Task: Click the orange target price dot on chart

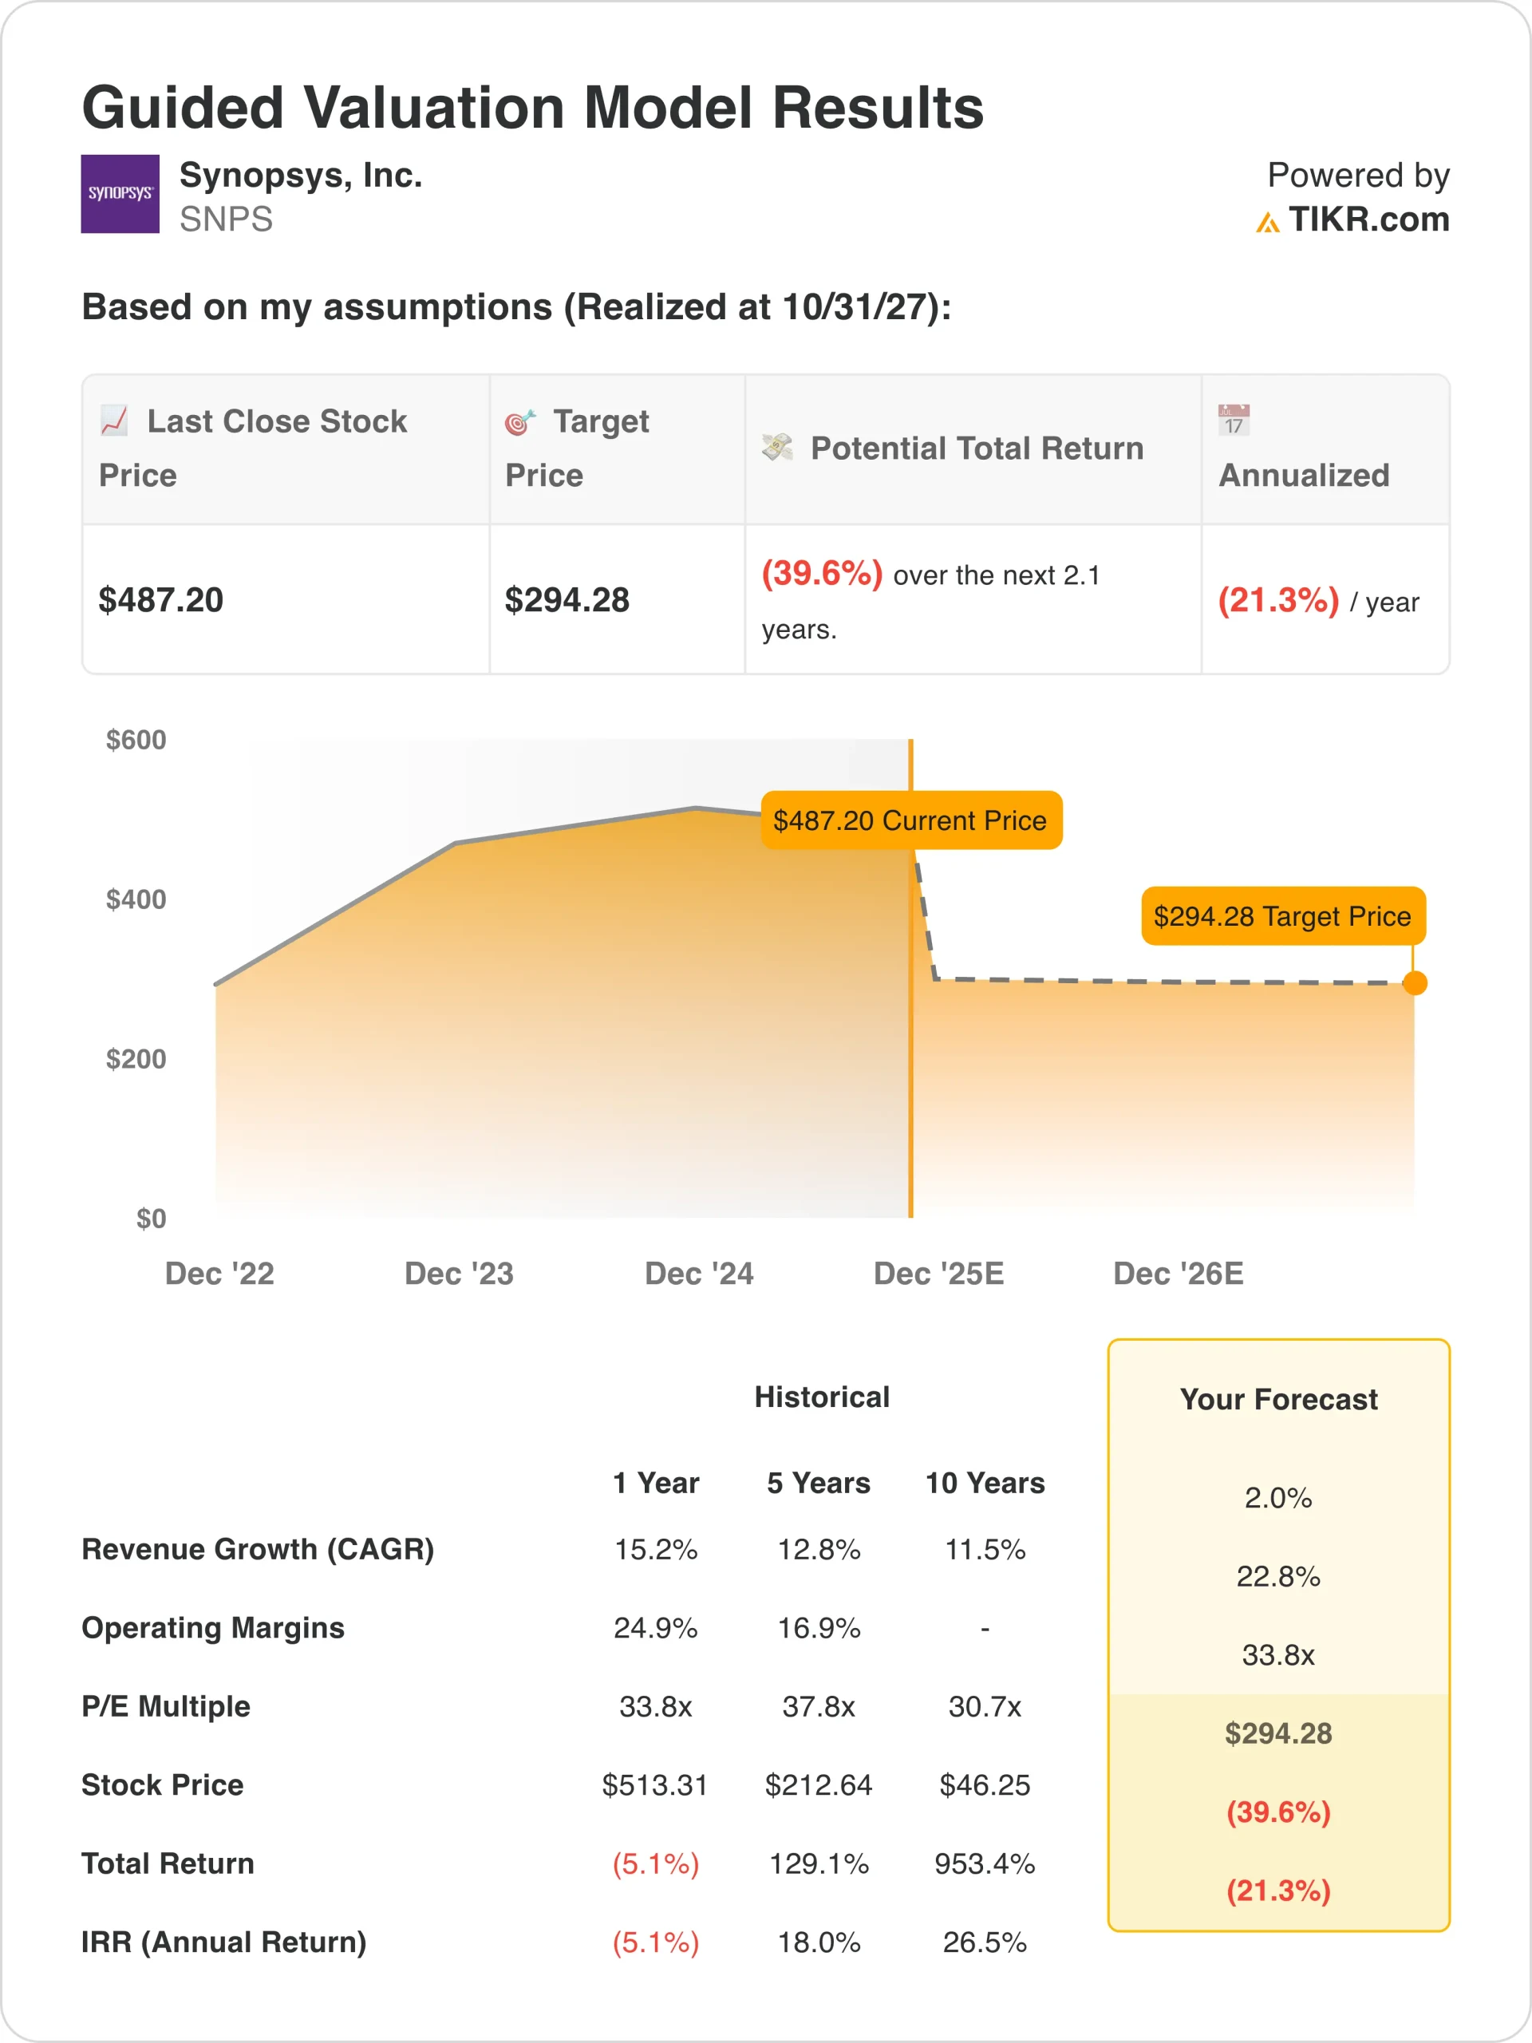Action: pos(1414,982)
